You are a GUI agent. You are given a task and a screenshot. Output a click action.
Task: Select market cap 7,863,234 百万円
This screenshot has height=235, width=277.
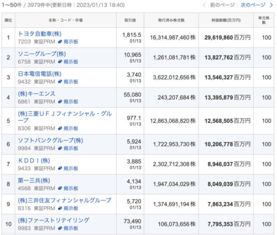[229, 204]
